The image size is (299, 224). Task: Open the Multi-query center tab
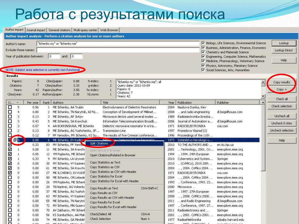point(85,30)
